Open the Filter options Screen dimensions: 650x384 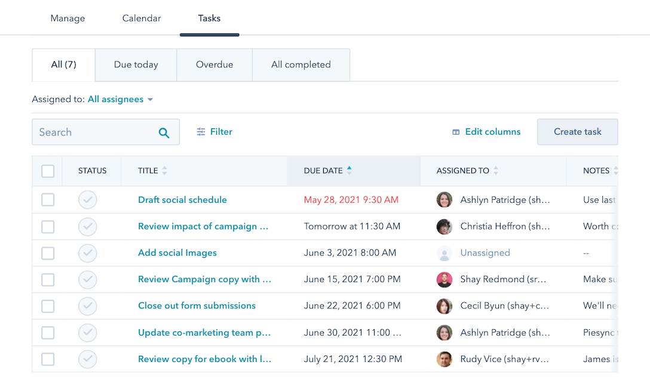pos(214,132)
